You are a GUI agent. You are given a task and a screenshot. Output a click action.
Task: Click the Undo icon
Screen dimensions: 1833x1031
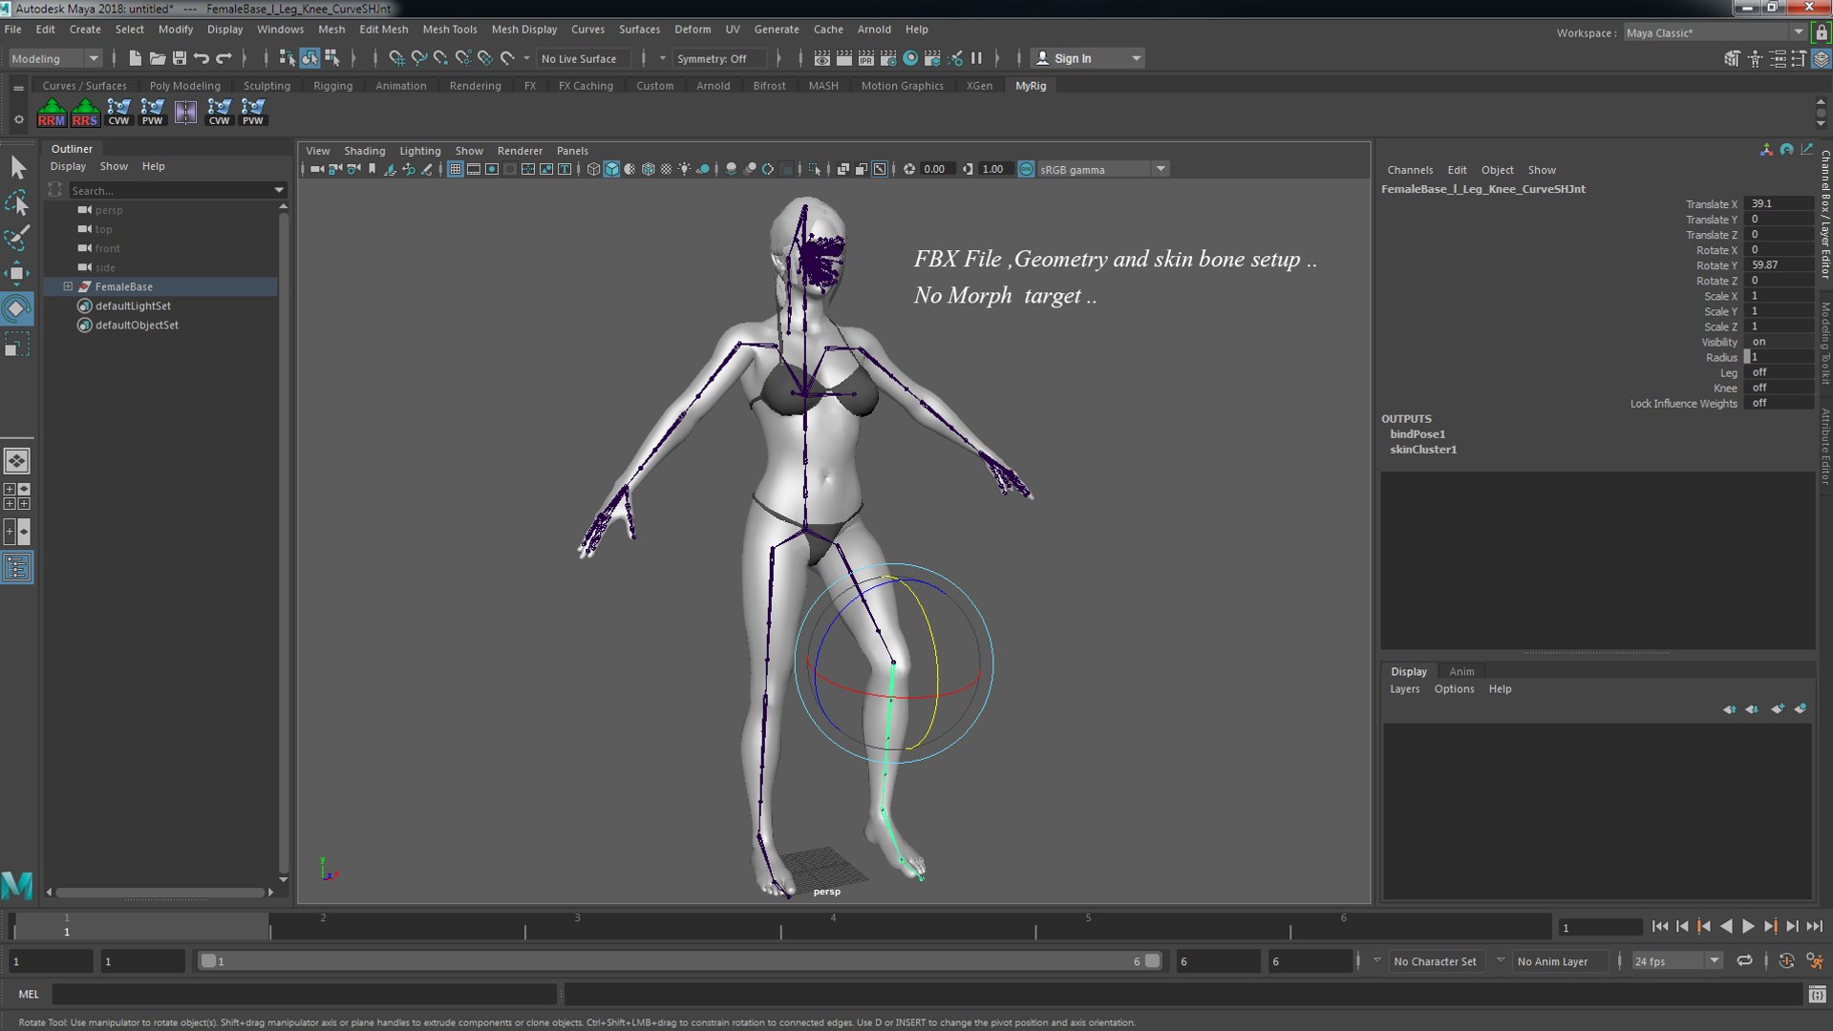201,58
